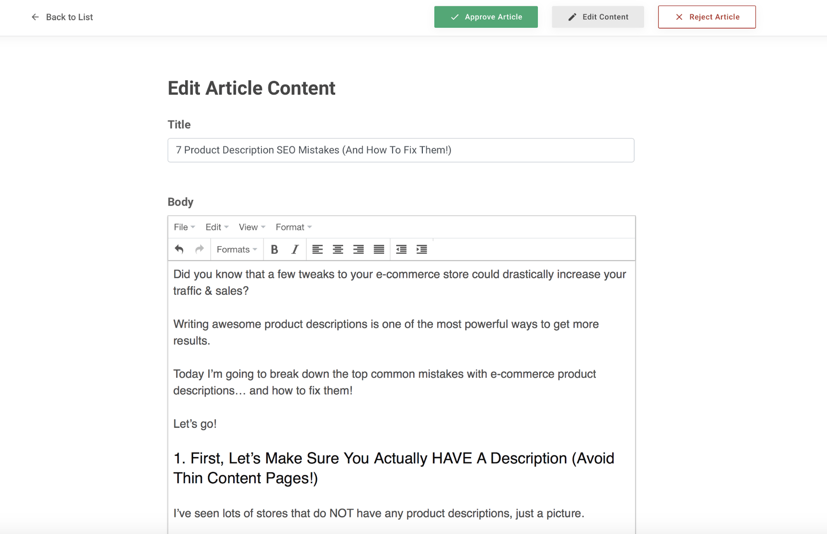Open the Formats dropdown

coord(237,249)
